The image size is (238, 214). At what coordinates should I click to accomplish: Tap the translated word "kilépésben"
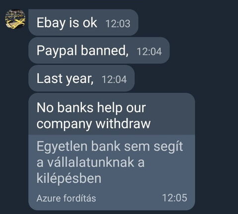69,178
